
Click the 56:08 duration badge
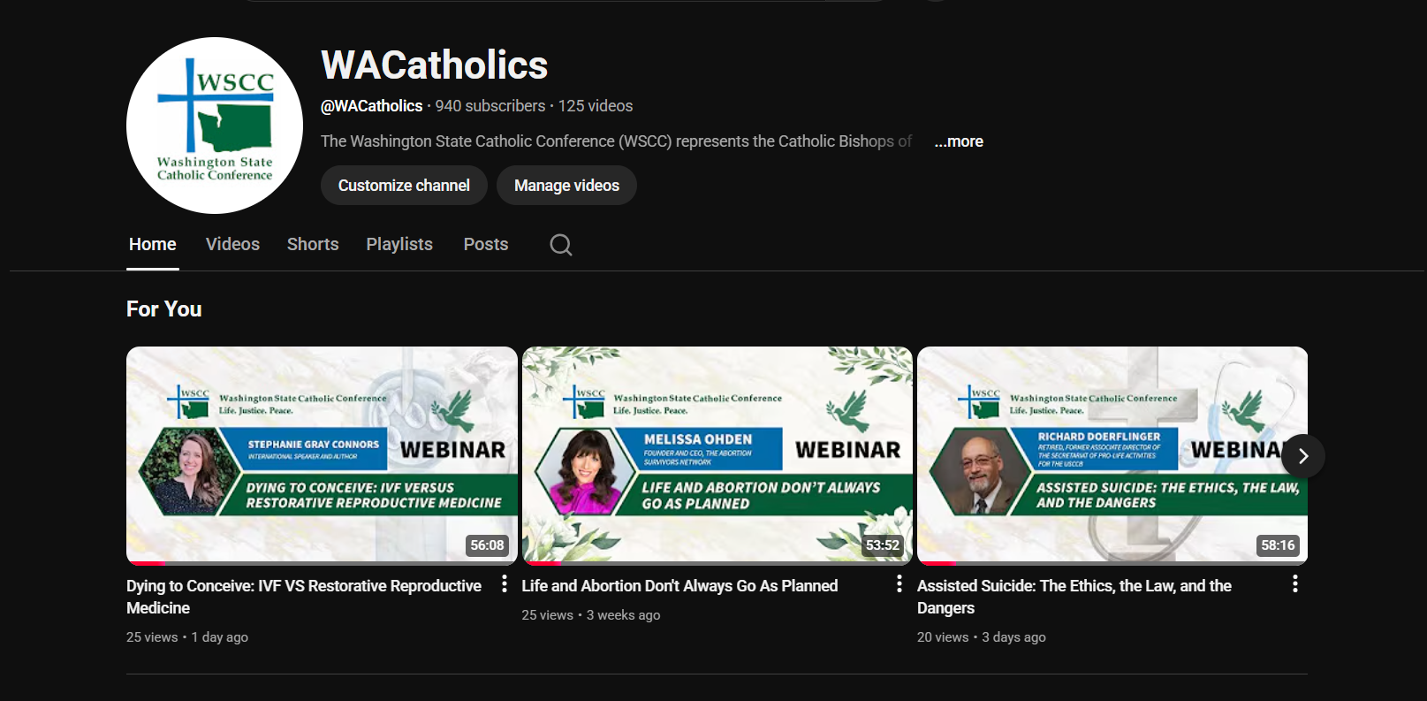coord(487,545)
